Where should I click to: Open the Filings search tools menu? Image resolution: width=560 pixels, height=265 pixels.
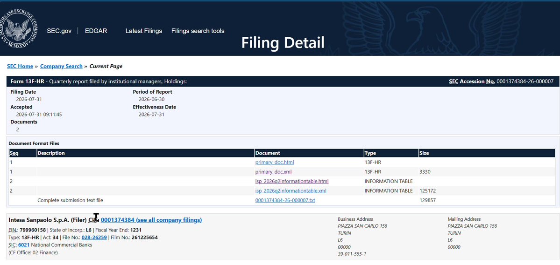(198, 31)
